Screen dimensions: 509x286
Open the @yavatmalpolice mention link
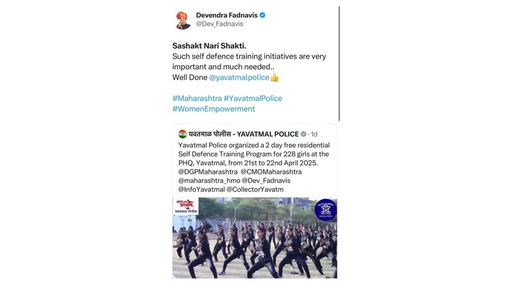[239, 77]
